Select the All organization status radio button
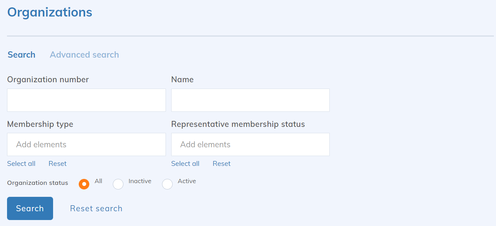 84,184
